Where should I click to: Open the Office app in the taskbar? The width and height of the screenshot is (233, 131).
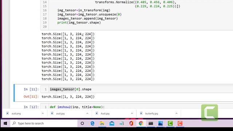click(x=131, y=123)
